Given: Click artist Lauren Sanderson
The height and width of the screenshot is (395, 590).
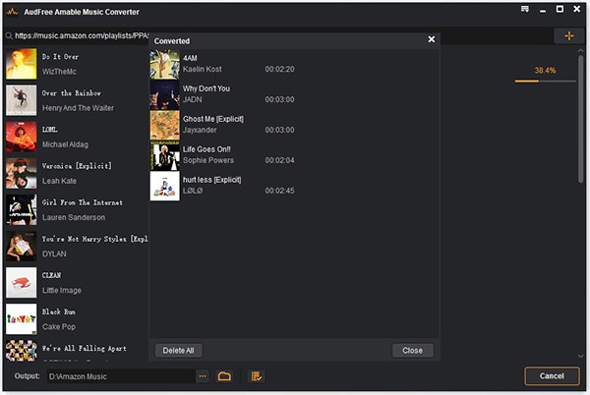Looking at the screenshot, I should click(x=74, y=217).
